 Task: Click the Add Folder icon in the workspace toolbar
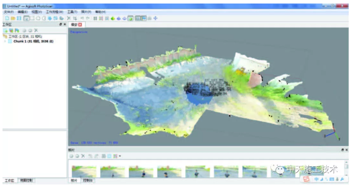17,30
